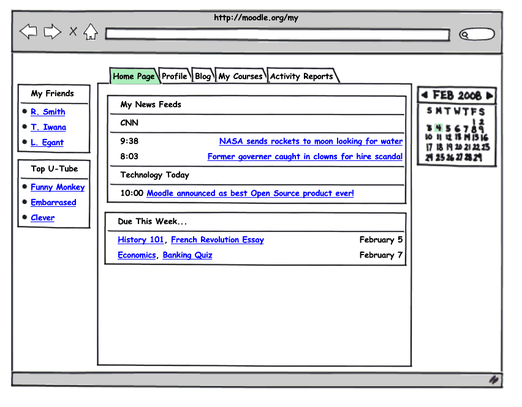Viewport: 522px width, 407px height.
Task: Open the Profile tab
Action: point(175,76)
